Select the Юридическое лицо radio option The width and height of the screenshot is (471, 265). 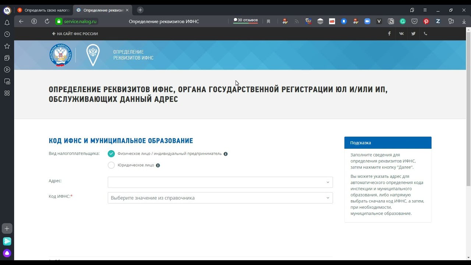pos(111,165)
